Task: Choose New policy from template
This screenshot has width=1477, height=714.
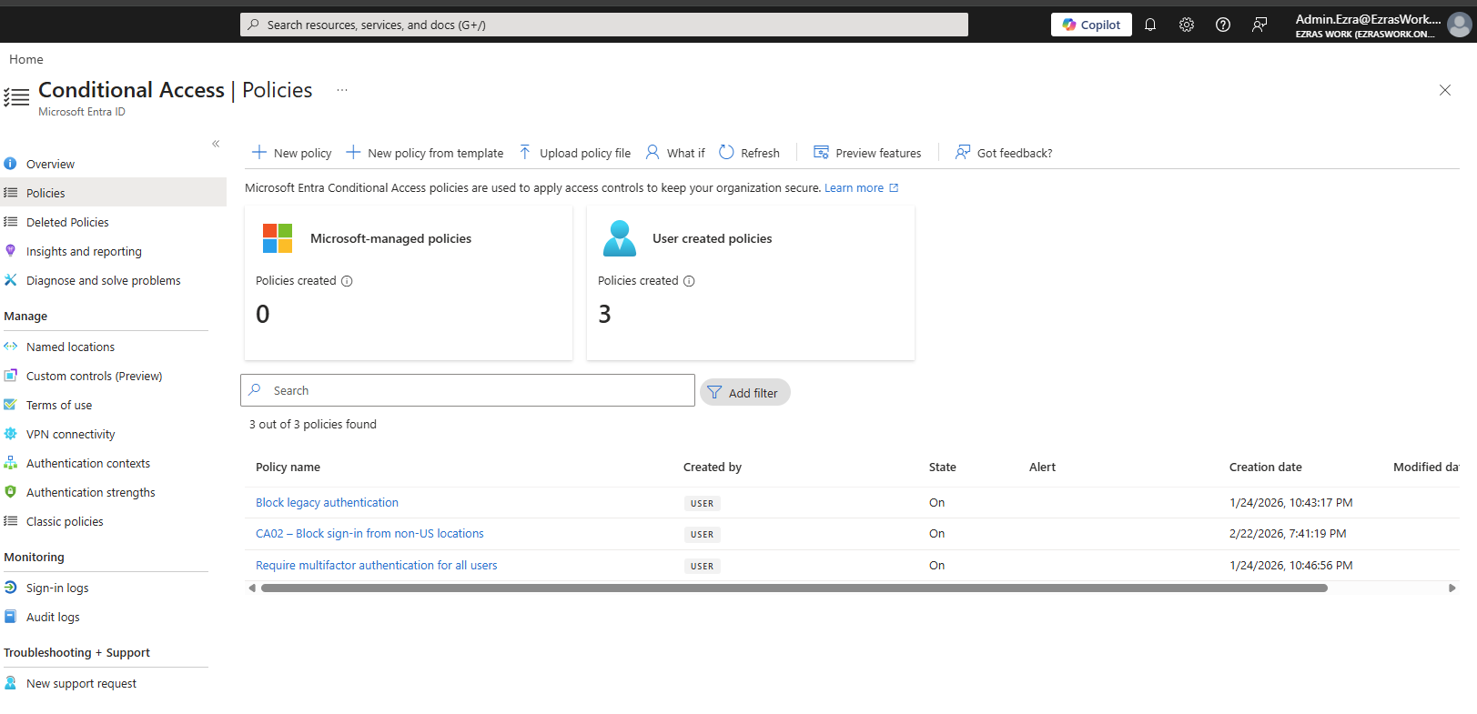Action: tap(424, 153)
